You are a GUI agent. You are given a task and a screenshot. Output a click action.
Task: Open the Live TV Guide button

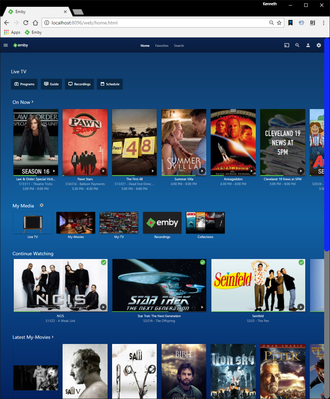51,84
